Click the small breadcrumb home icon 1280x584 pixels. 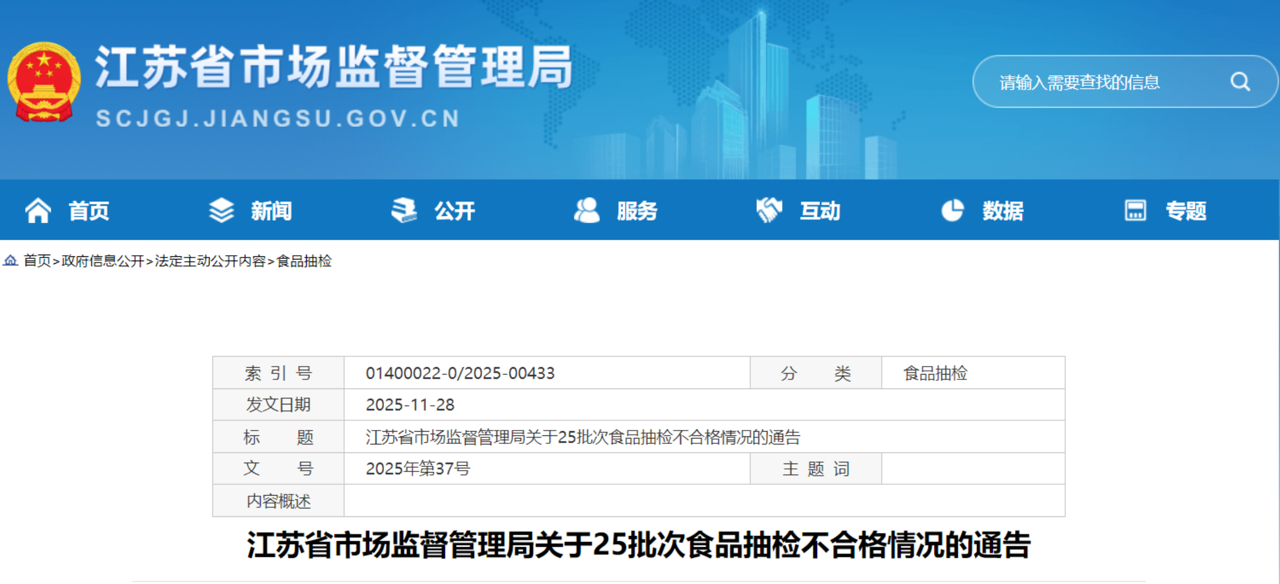tap(11, 261)
